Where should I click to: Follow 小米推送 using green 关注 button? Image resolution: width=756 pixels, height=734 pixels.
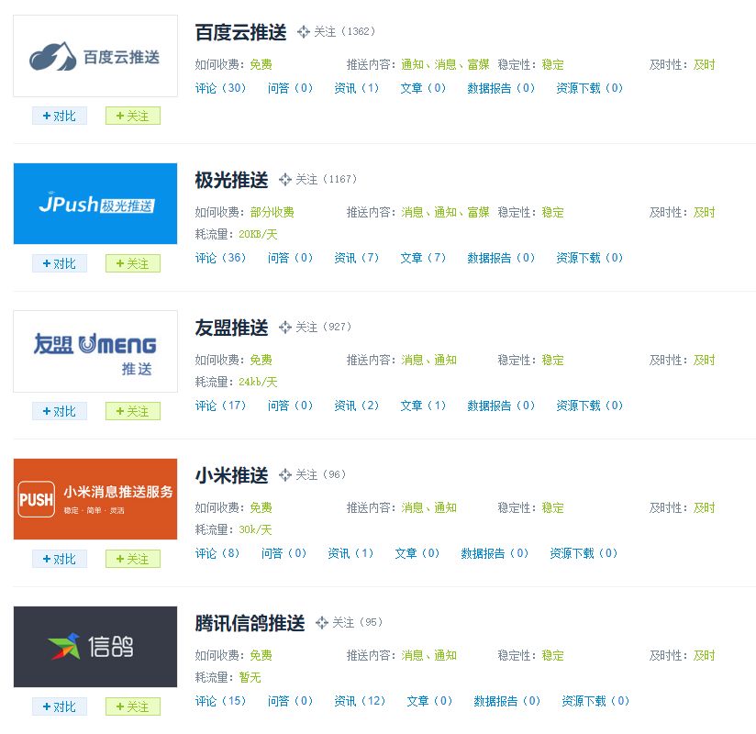tap(133, 559)
